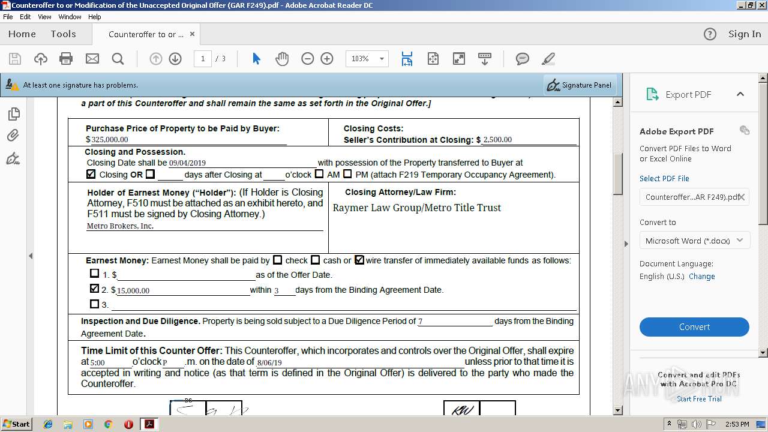Screen dimensions: 768x432
Task: Toggle the wire transfer checkbox
Action: tap(359, 260)
